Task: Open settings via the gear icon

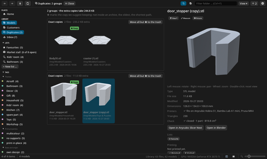Action: pyautogui.click(x=262, y=3)
